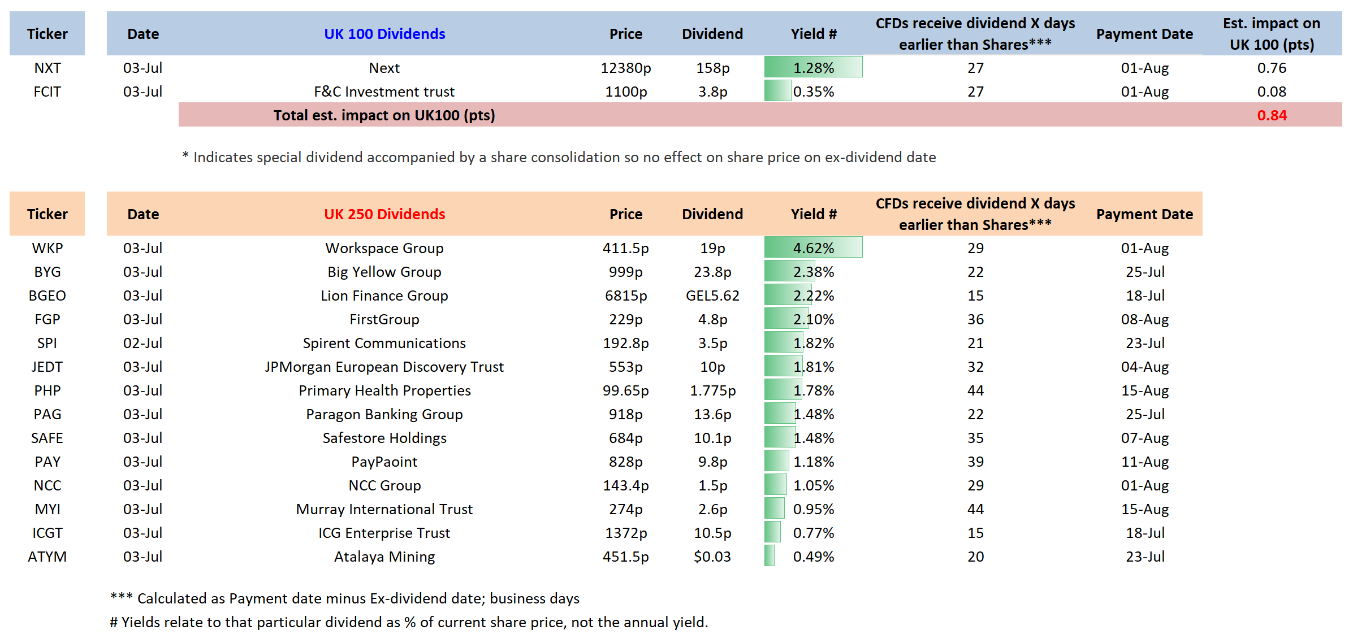This screenshot has height=643, width=1353.
Task: Click the 'Next' company name cell
Action: click(384, 68)
